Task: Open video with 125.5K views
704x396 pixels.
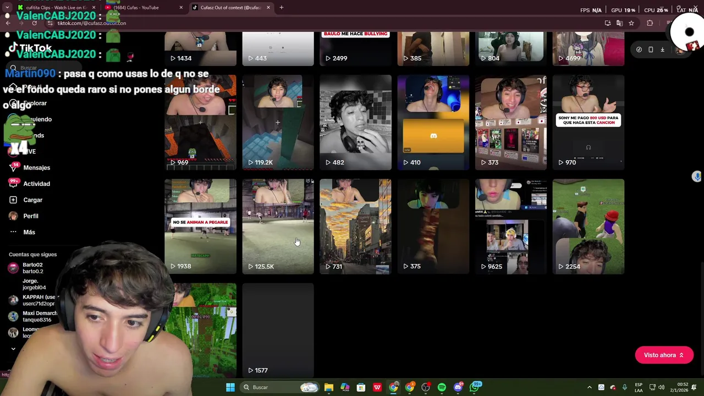Action: point(278,226)
